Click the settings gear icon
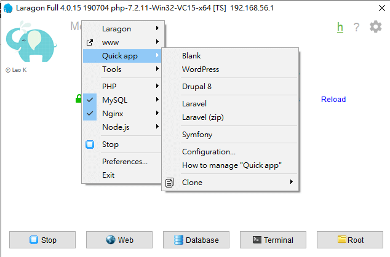Viewport: 390px width, 257px height. [x=375, y=27]
